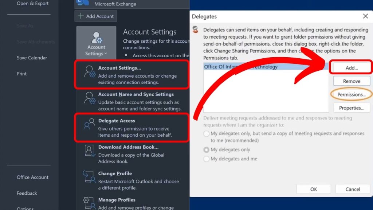The width and height of the screenshot is (373, 210).
Task: Close the Delegates dialog with the X button
Action: pyautogui.click(x=366, y=16)
